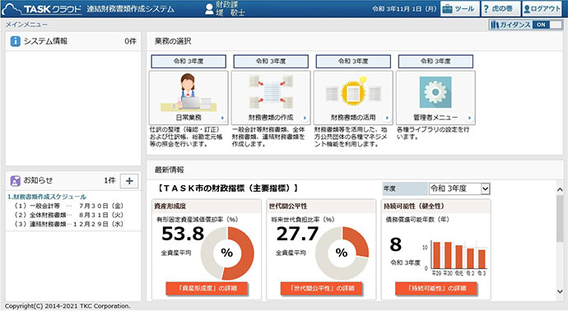
Task: Click the 令和 3年11月 1日 date text
Action: pyautogui.click(x=404, y=9)
